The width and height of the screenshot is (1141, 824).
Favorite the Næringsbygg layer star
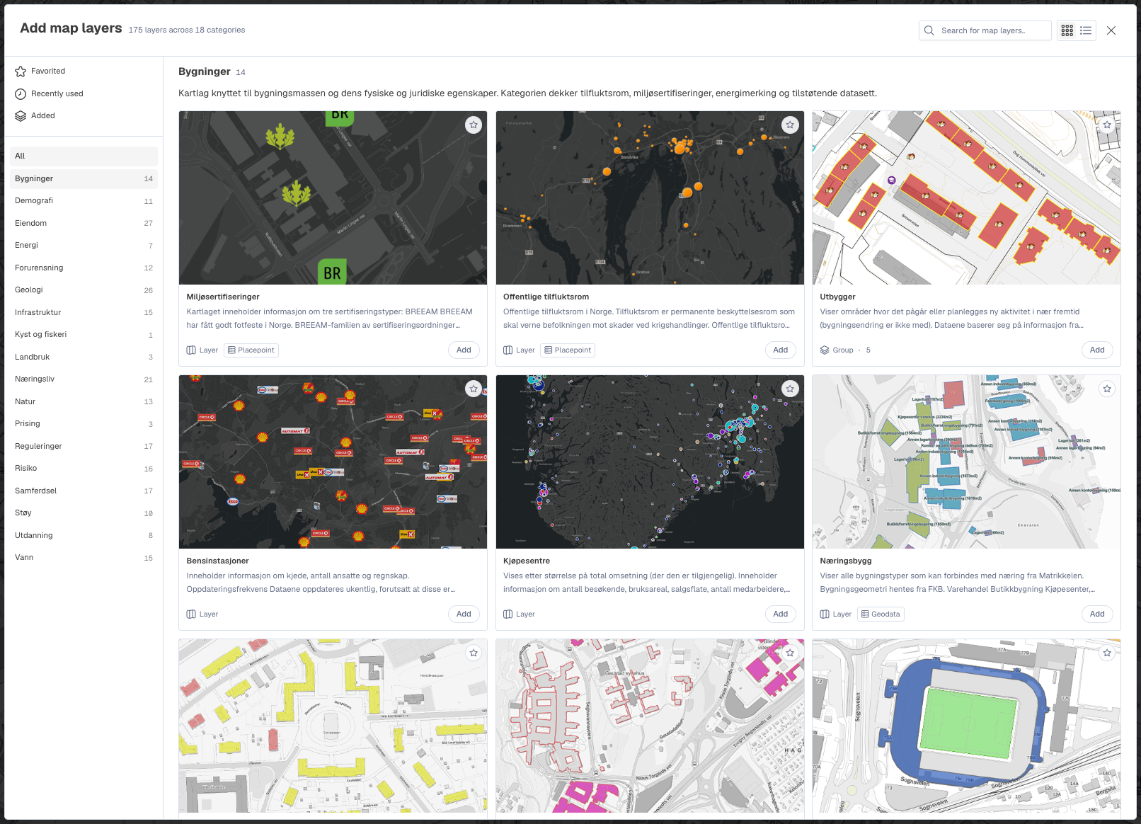(x=1107, y=389)
